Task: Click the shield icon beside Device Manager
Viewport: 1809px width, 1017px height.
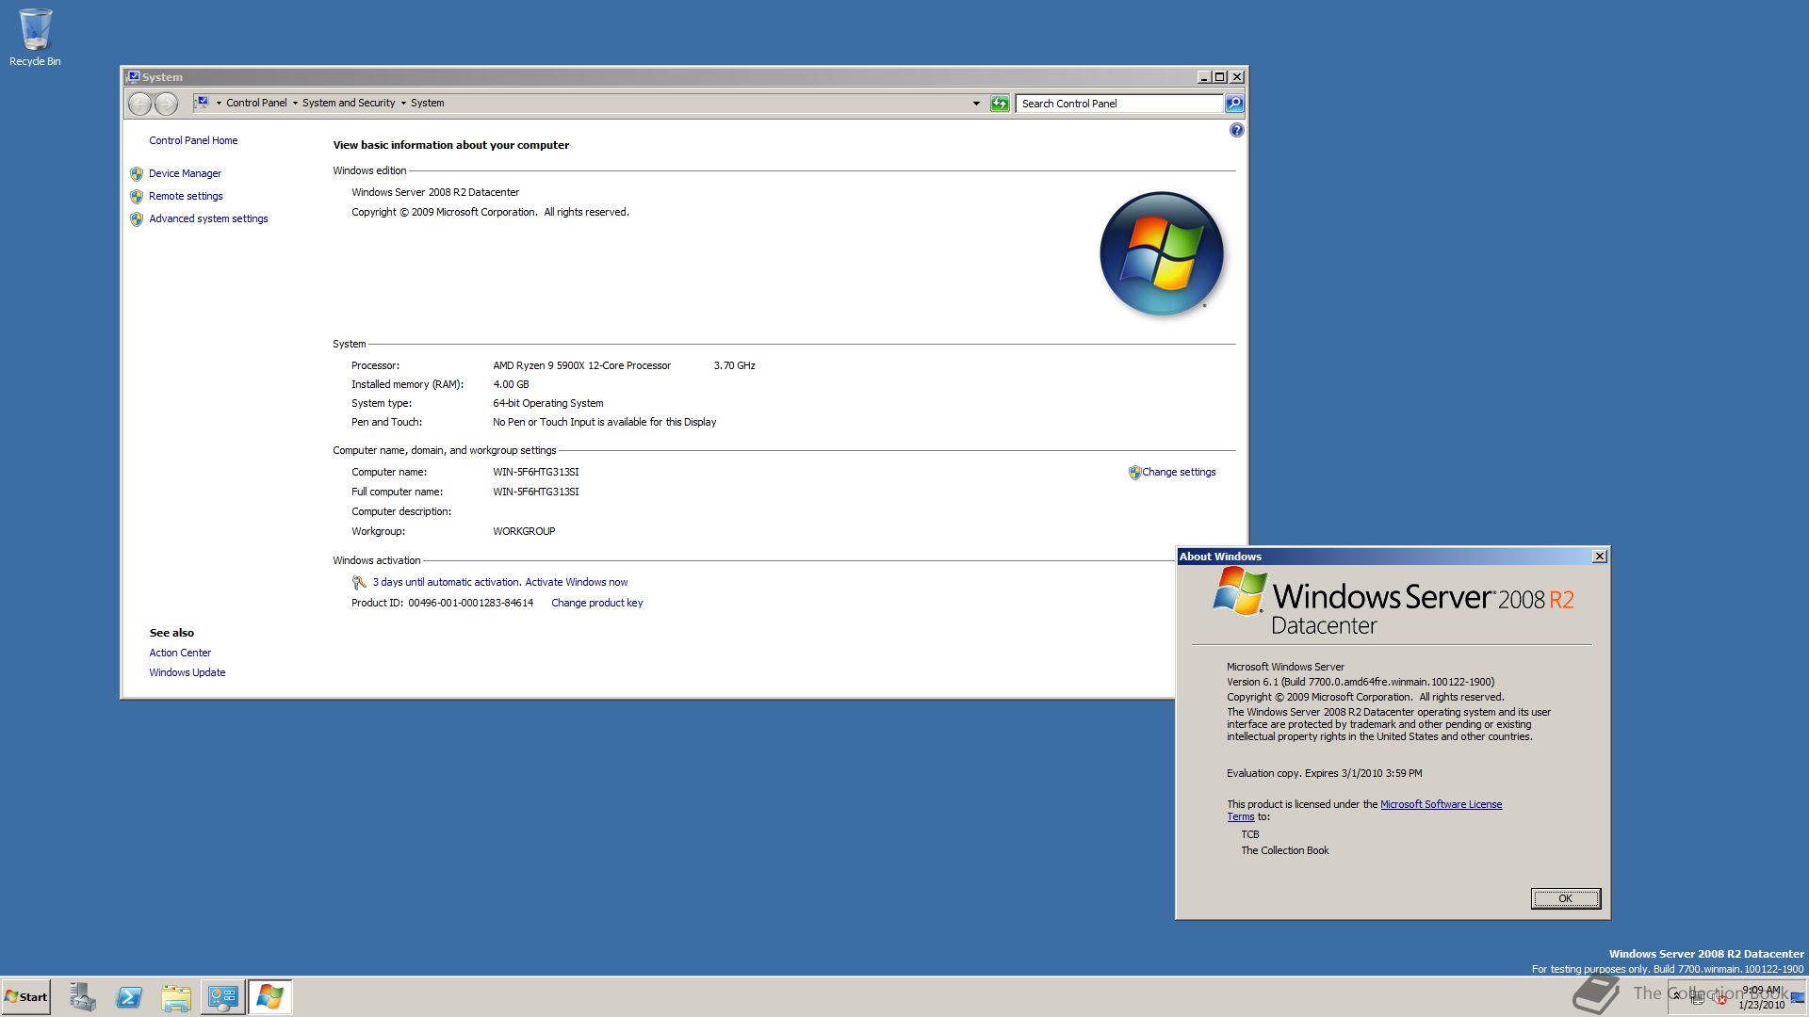Action: [x=137, y=173]
